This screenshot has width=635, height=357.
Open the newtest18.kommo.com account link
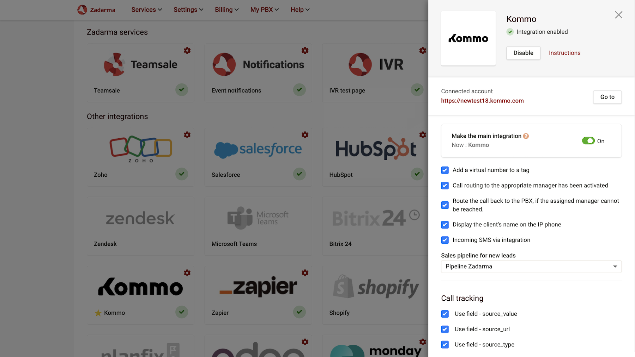point(482,101)
